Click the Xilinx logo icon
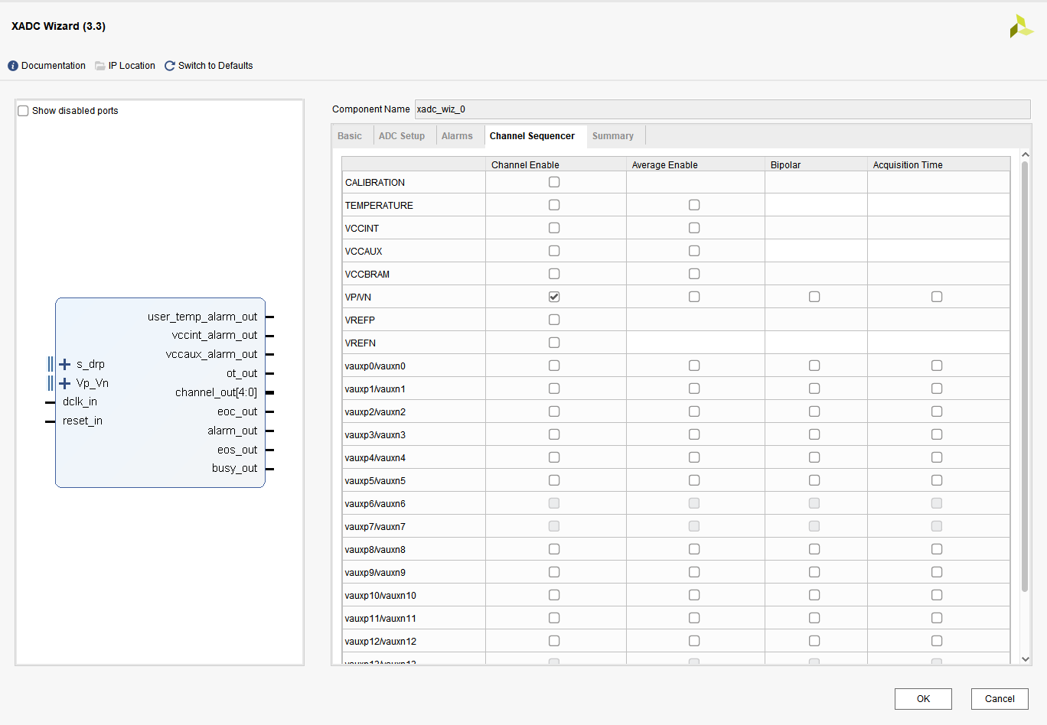Screen dimensions: 1047x725 point(1021,27)
